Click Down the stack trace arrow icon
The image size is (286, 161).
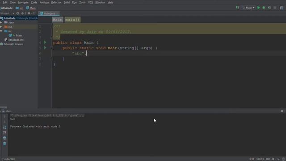point(4,122)
